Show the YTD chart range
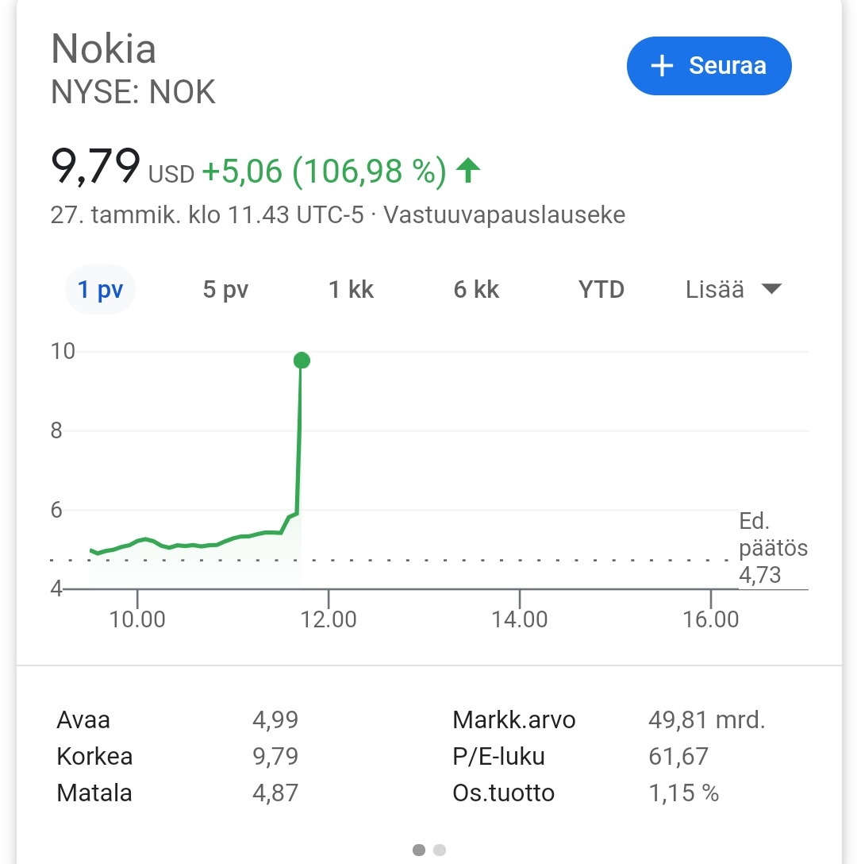 point(601,289)
